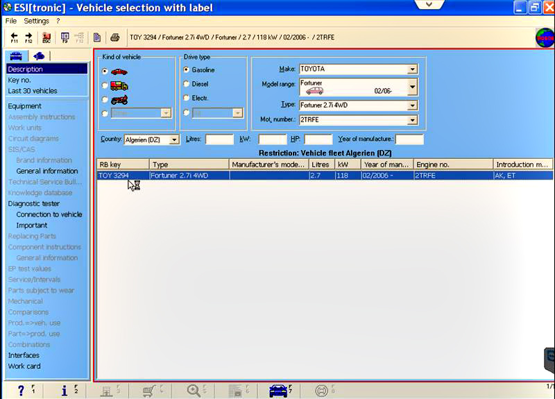Select Electr. drive type

[x=186, y=98]
